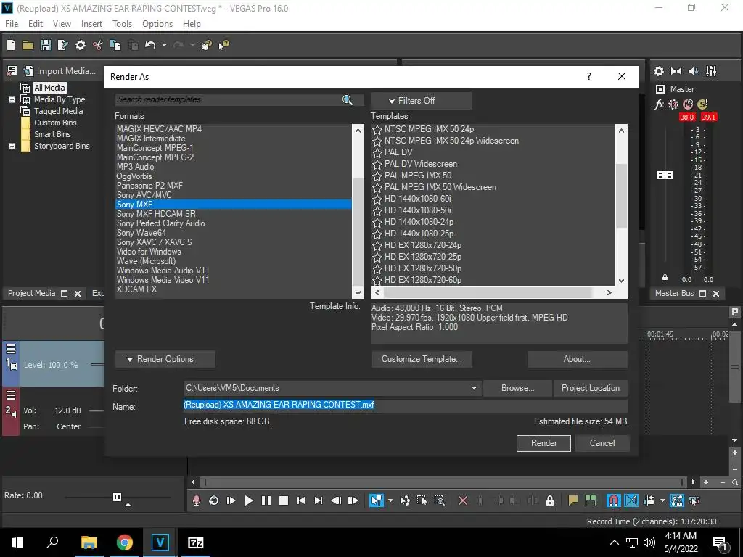Click master automation settings icon
Image resolution: width=743 pixels, height=557 pixels.
(673, 104)
